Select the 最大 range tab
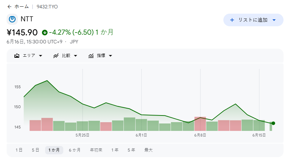The width and height of the screenshot is (287, 161). [149, 150]
